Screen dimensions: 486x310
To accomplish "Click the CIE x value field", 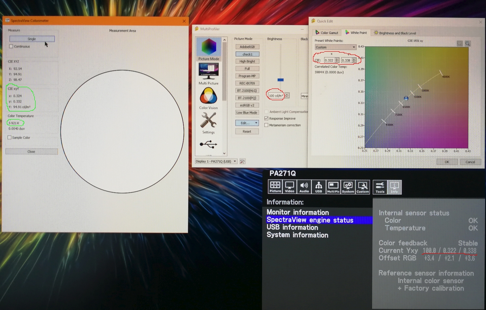I will [329, 60].
